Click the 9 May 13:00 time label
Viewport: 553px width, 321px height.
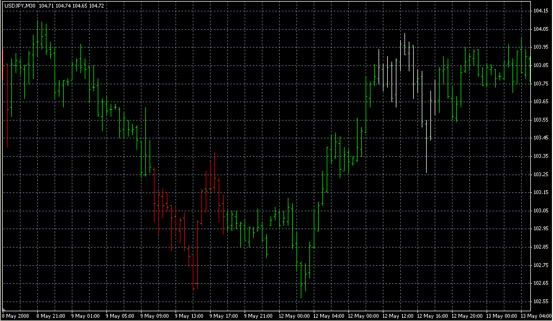[x=189, y=316]
